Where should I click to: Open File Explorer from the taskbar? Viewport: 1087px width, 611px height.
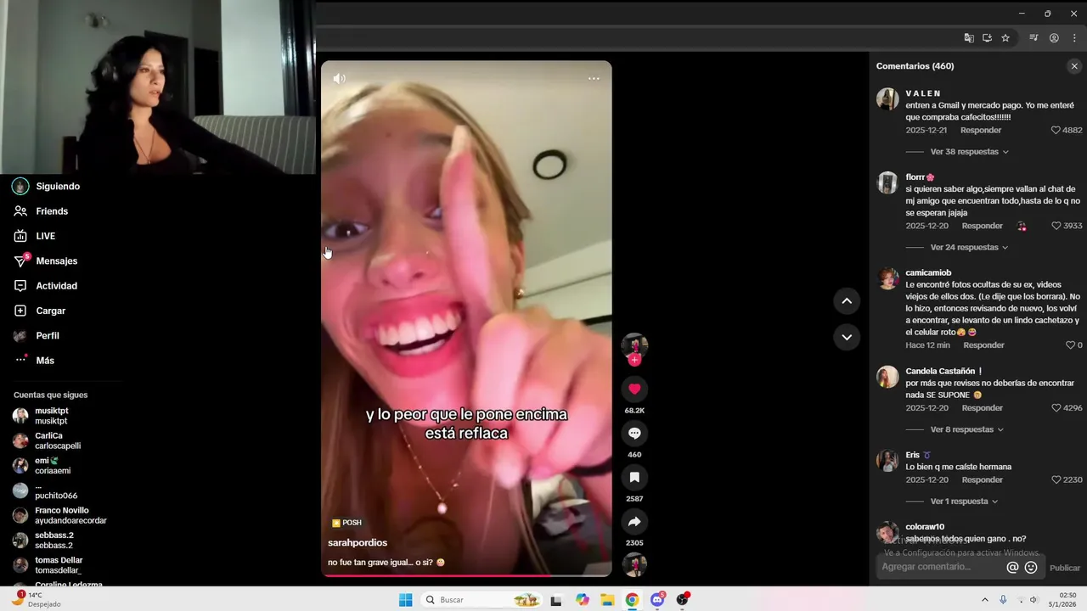tap(607, 600)
